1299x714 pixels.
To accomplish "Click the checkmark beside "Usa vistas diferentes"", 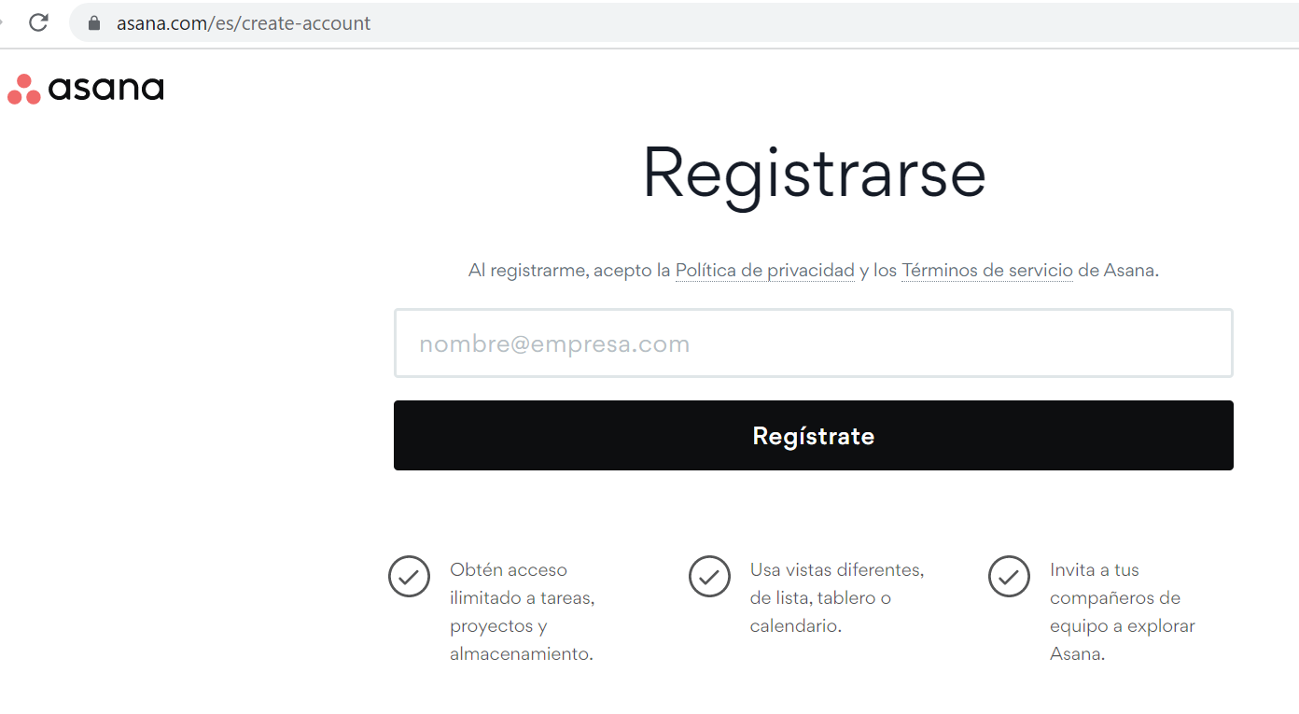I will (x=709, y=577).
